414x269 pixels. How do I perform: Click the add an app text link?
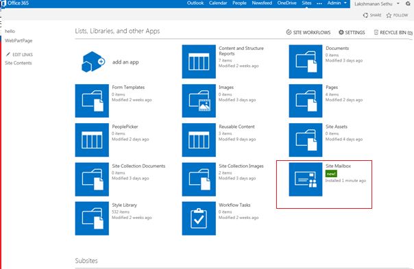(x=125, y=62)
